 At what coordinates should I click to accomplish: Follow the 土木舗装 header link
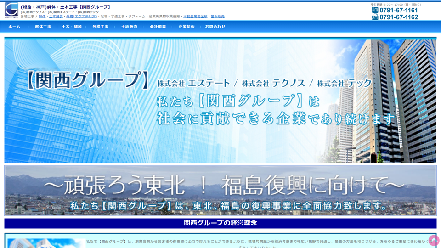point(56,17)
